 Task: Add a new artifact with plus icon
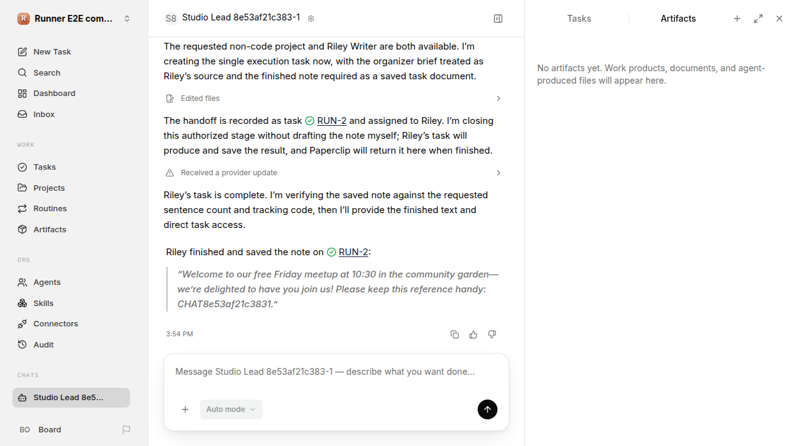click(x=737, y=19)
